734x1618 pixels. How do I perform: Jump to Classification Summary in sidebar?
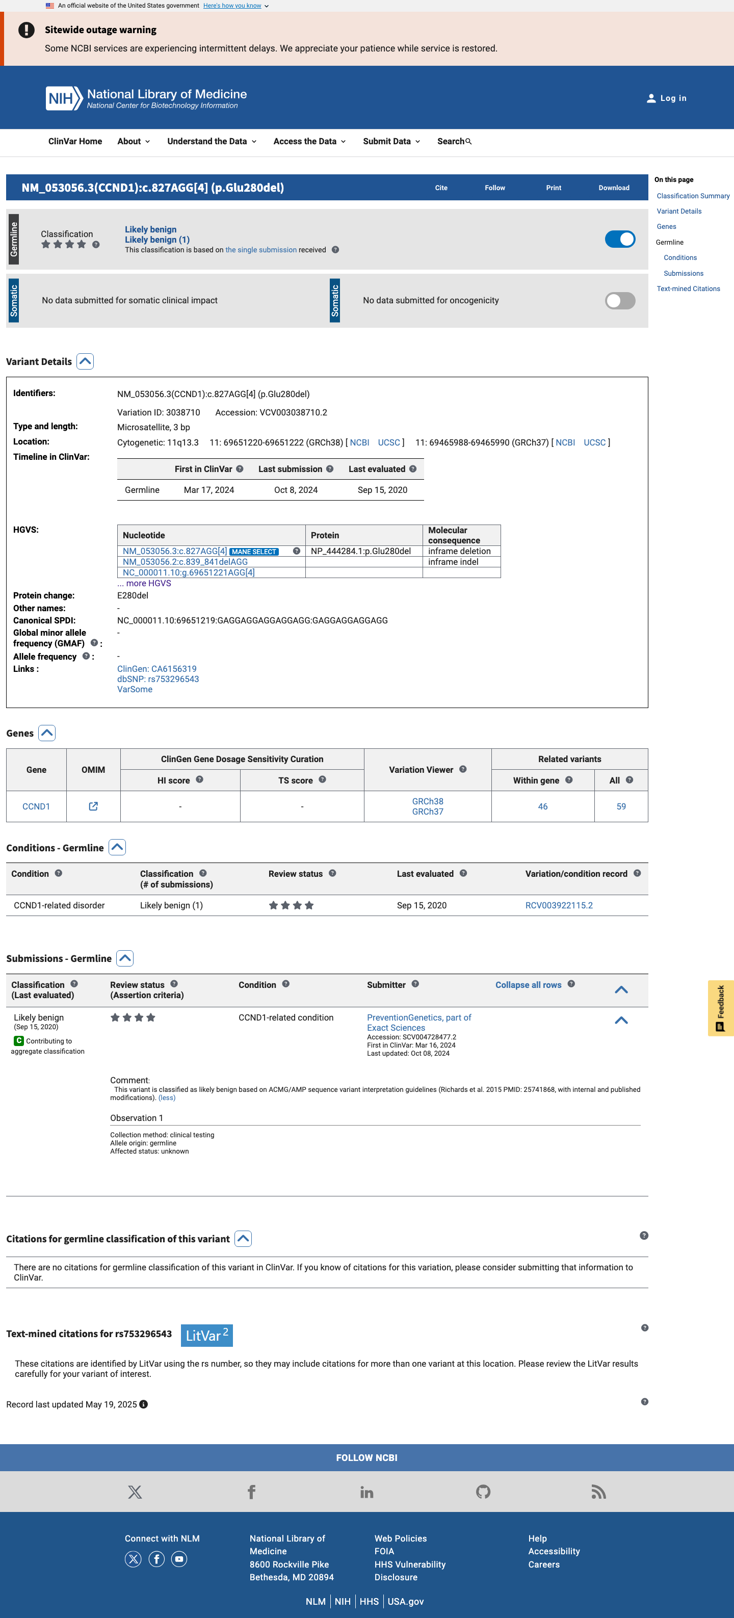693,196
